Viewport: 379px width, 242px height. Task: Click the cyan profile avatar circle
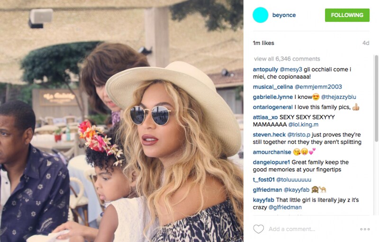260,15
